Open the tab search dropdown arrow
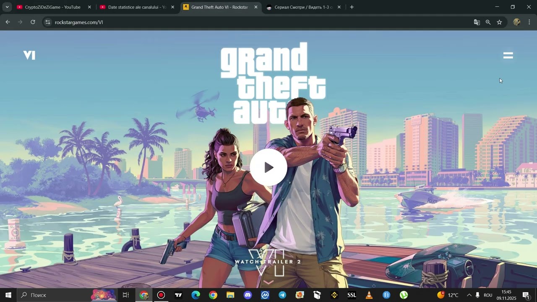 pyautogui.click(x=7, y=7)
